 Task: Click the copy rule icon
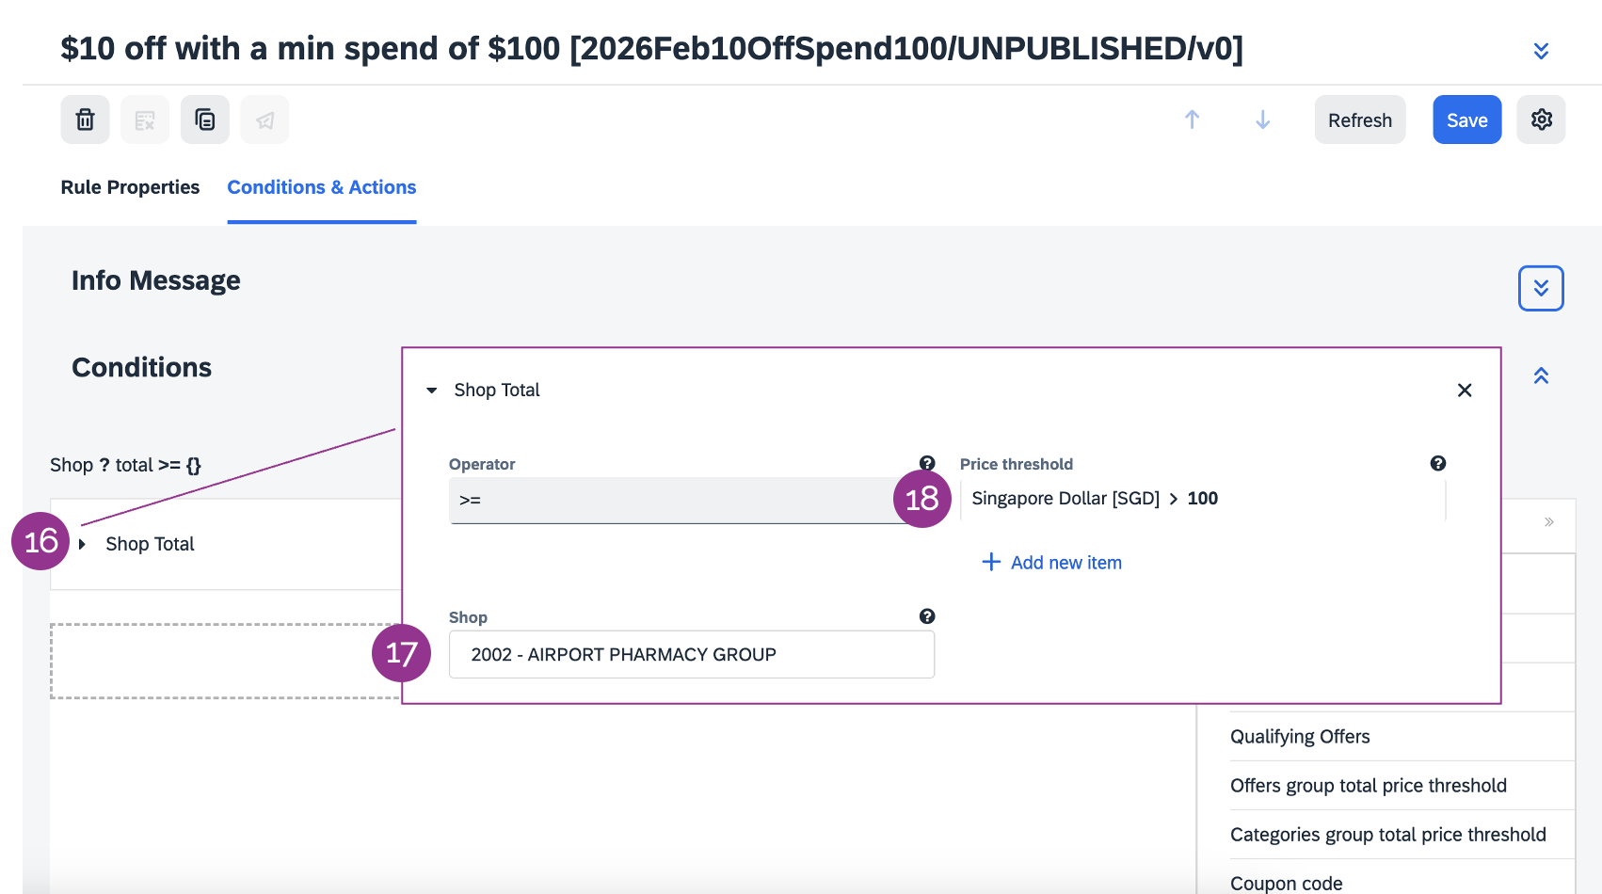[204, 120]
